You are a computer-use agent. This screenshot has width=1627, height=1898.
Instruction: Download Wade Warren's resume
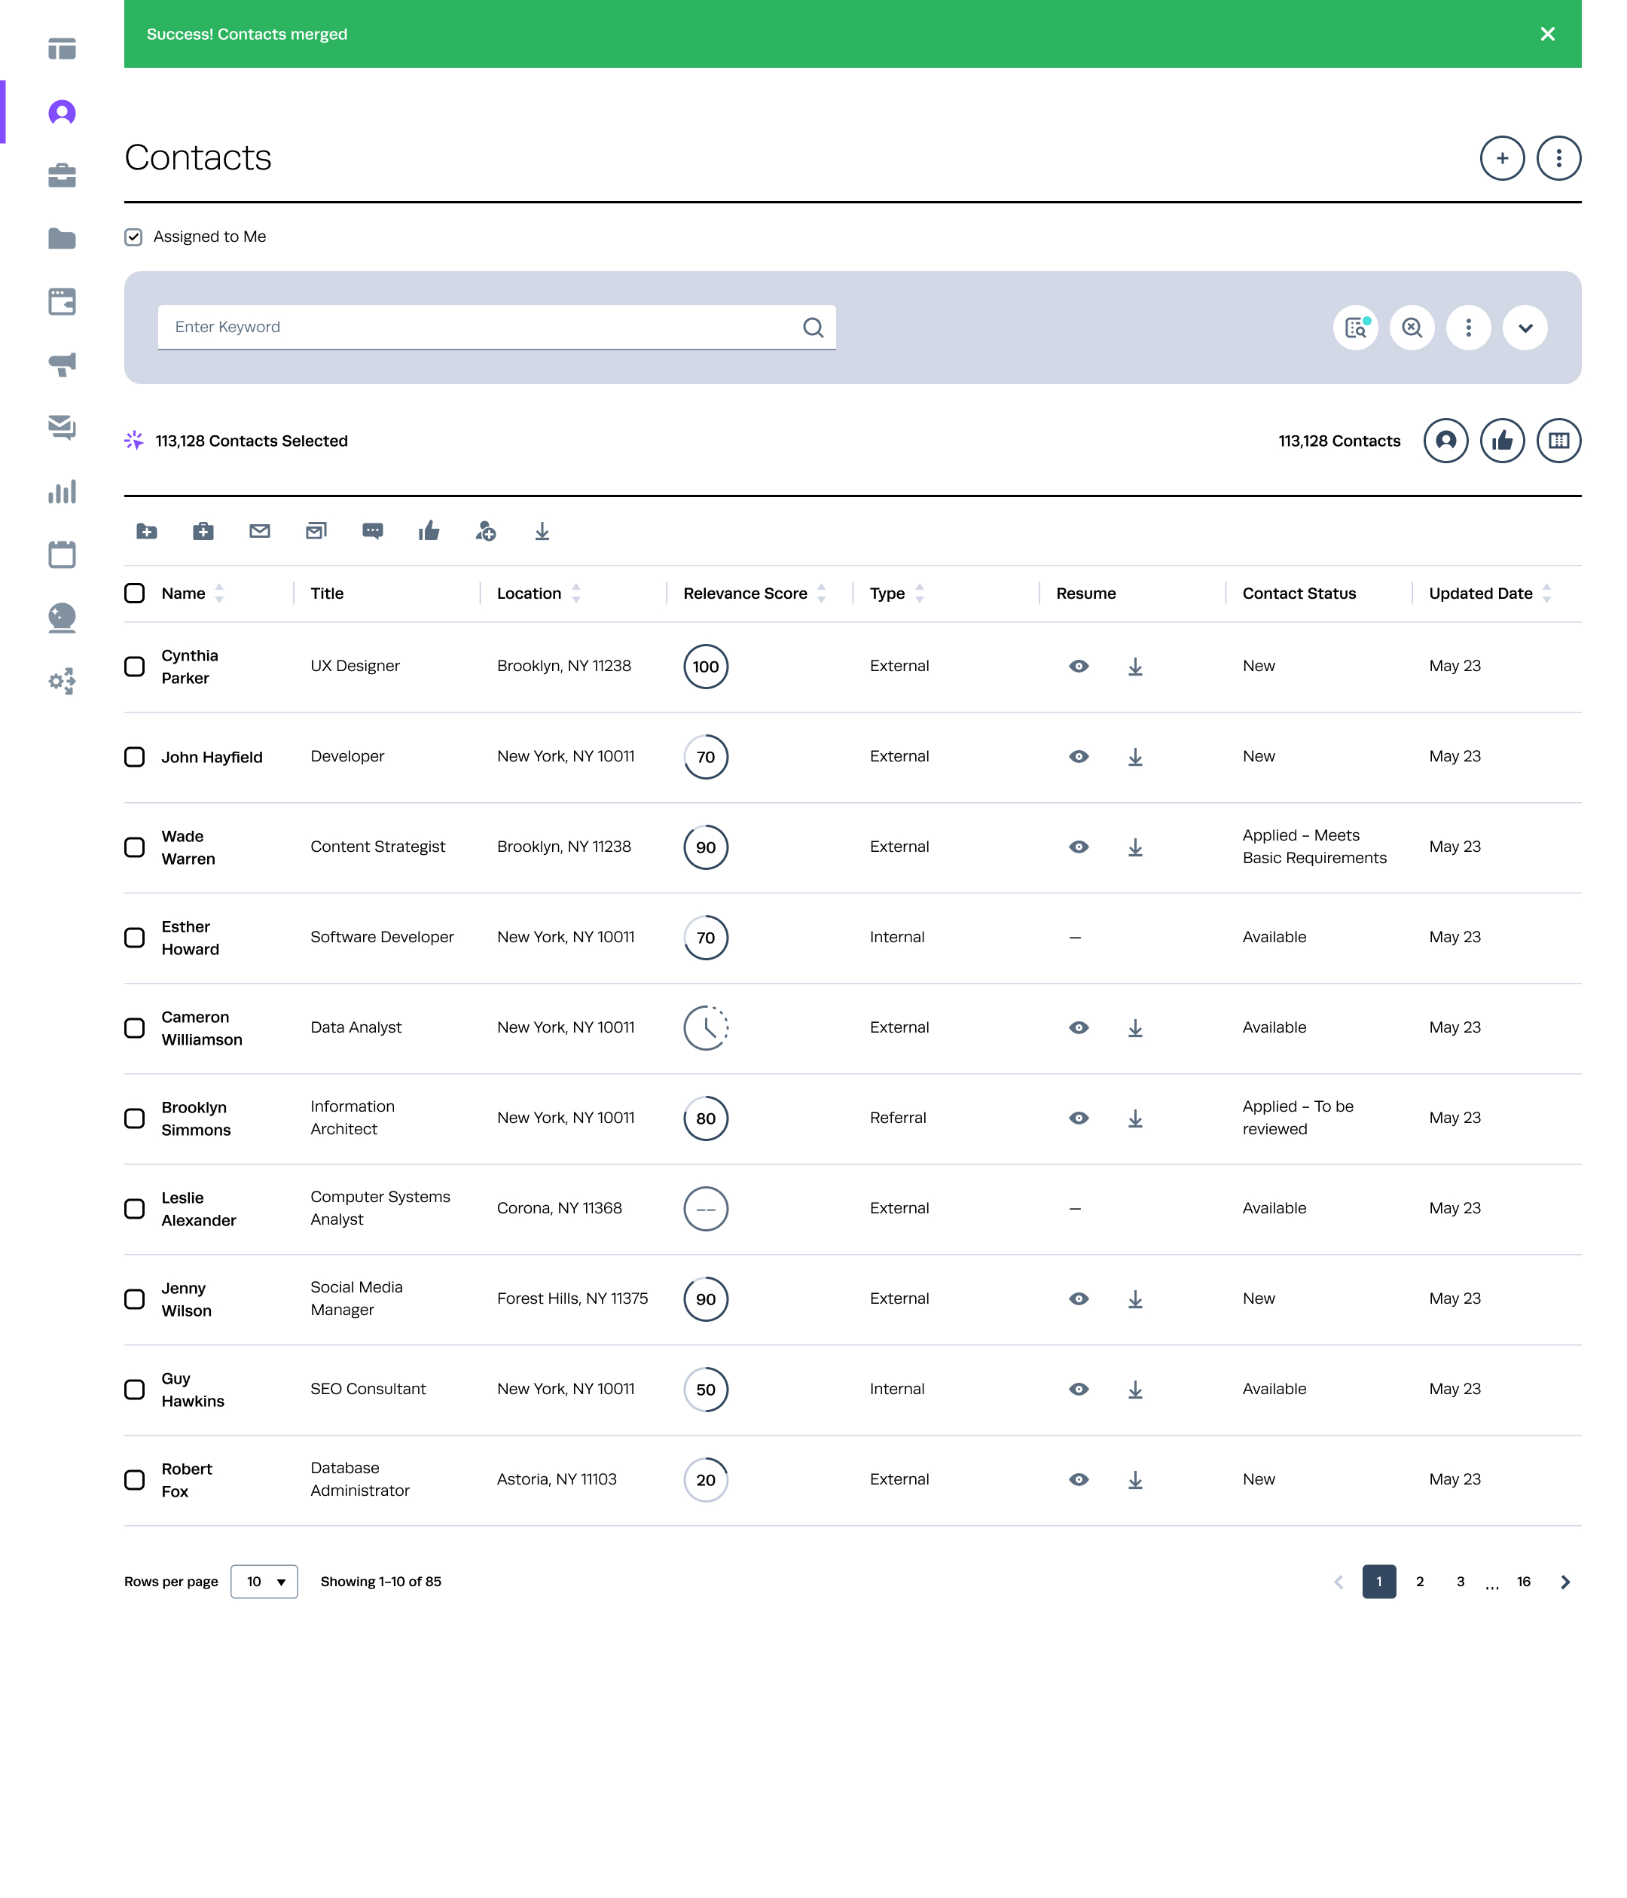pos(1135,847)
